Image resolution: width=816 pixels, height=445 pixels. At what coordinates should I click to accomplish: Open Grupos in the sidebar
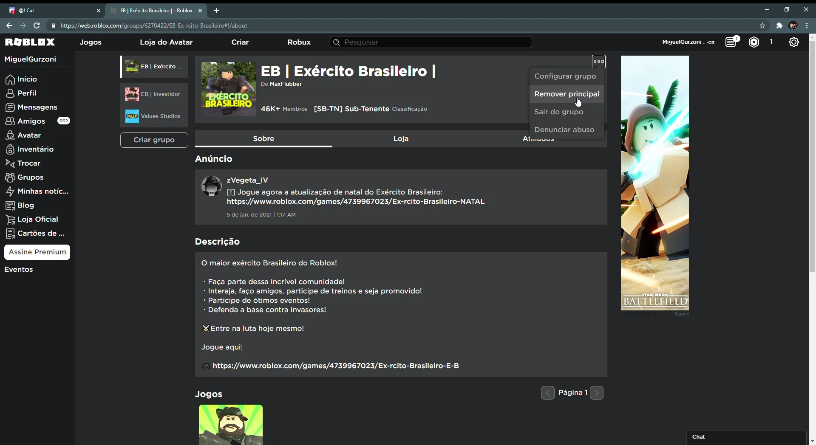tap(24, 177)
